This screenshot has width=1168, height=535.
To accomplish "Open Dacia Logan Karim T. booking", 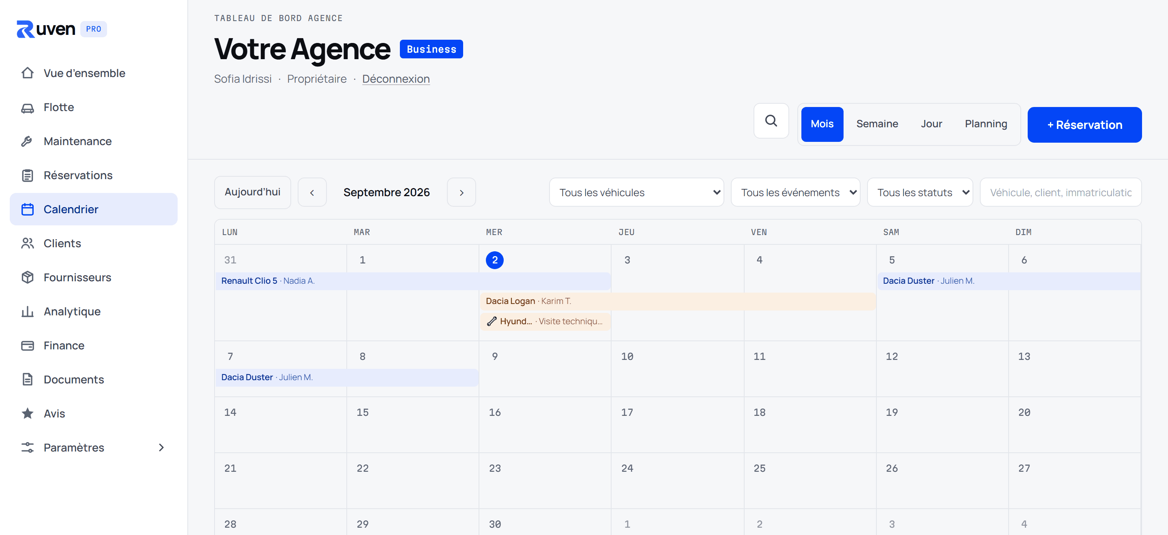I will (678, 301).
